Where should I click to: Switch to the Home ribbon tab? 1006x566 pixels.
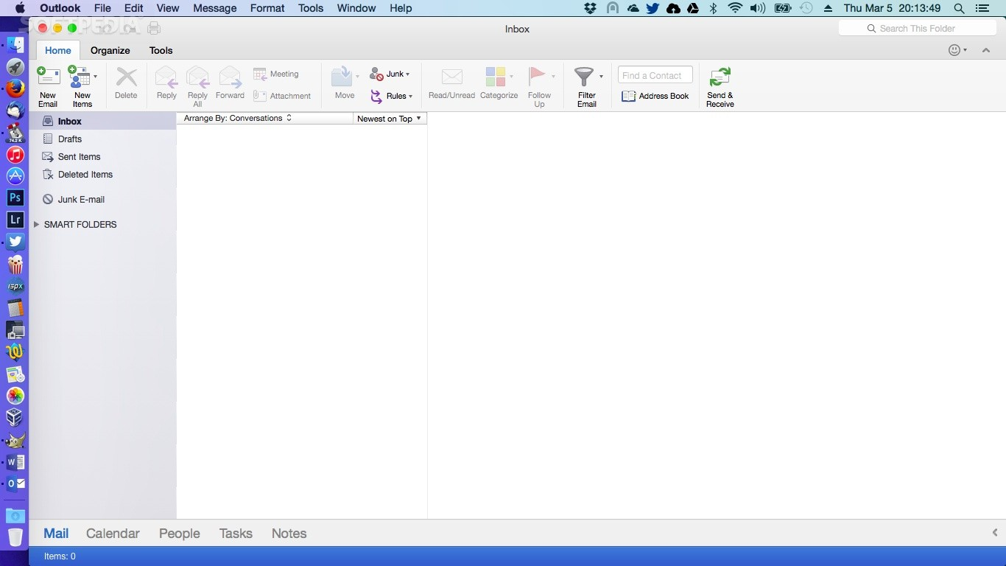point(58,50)
